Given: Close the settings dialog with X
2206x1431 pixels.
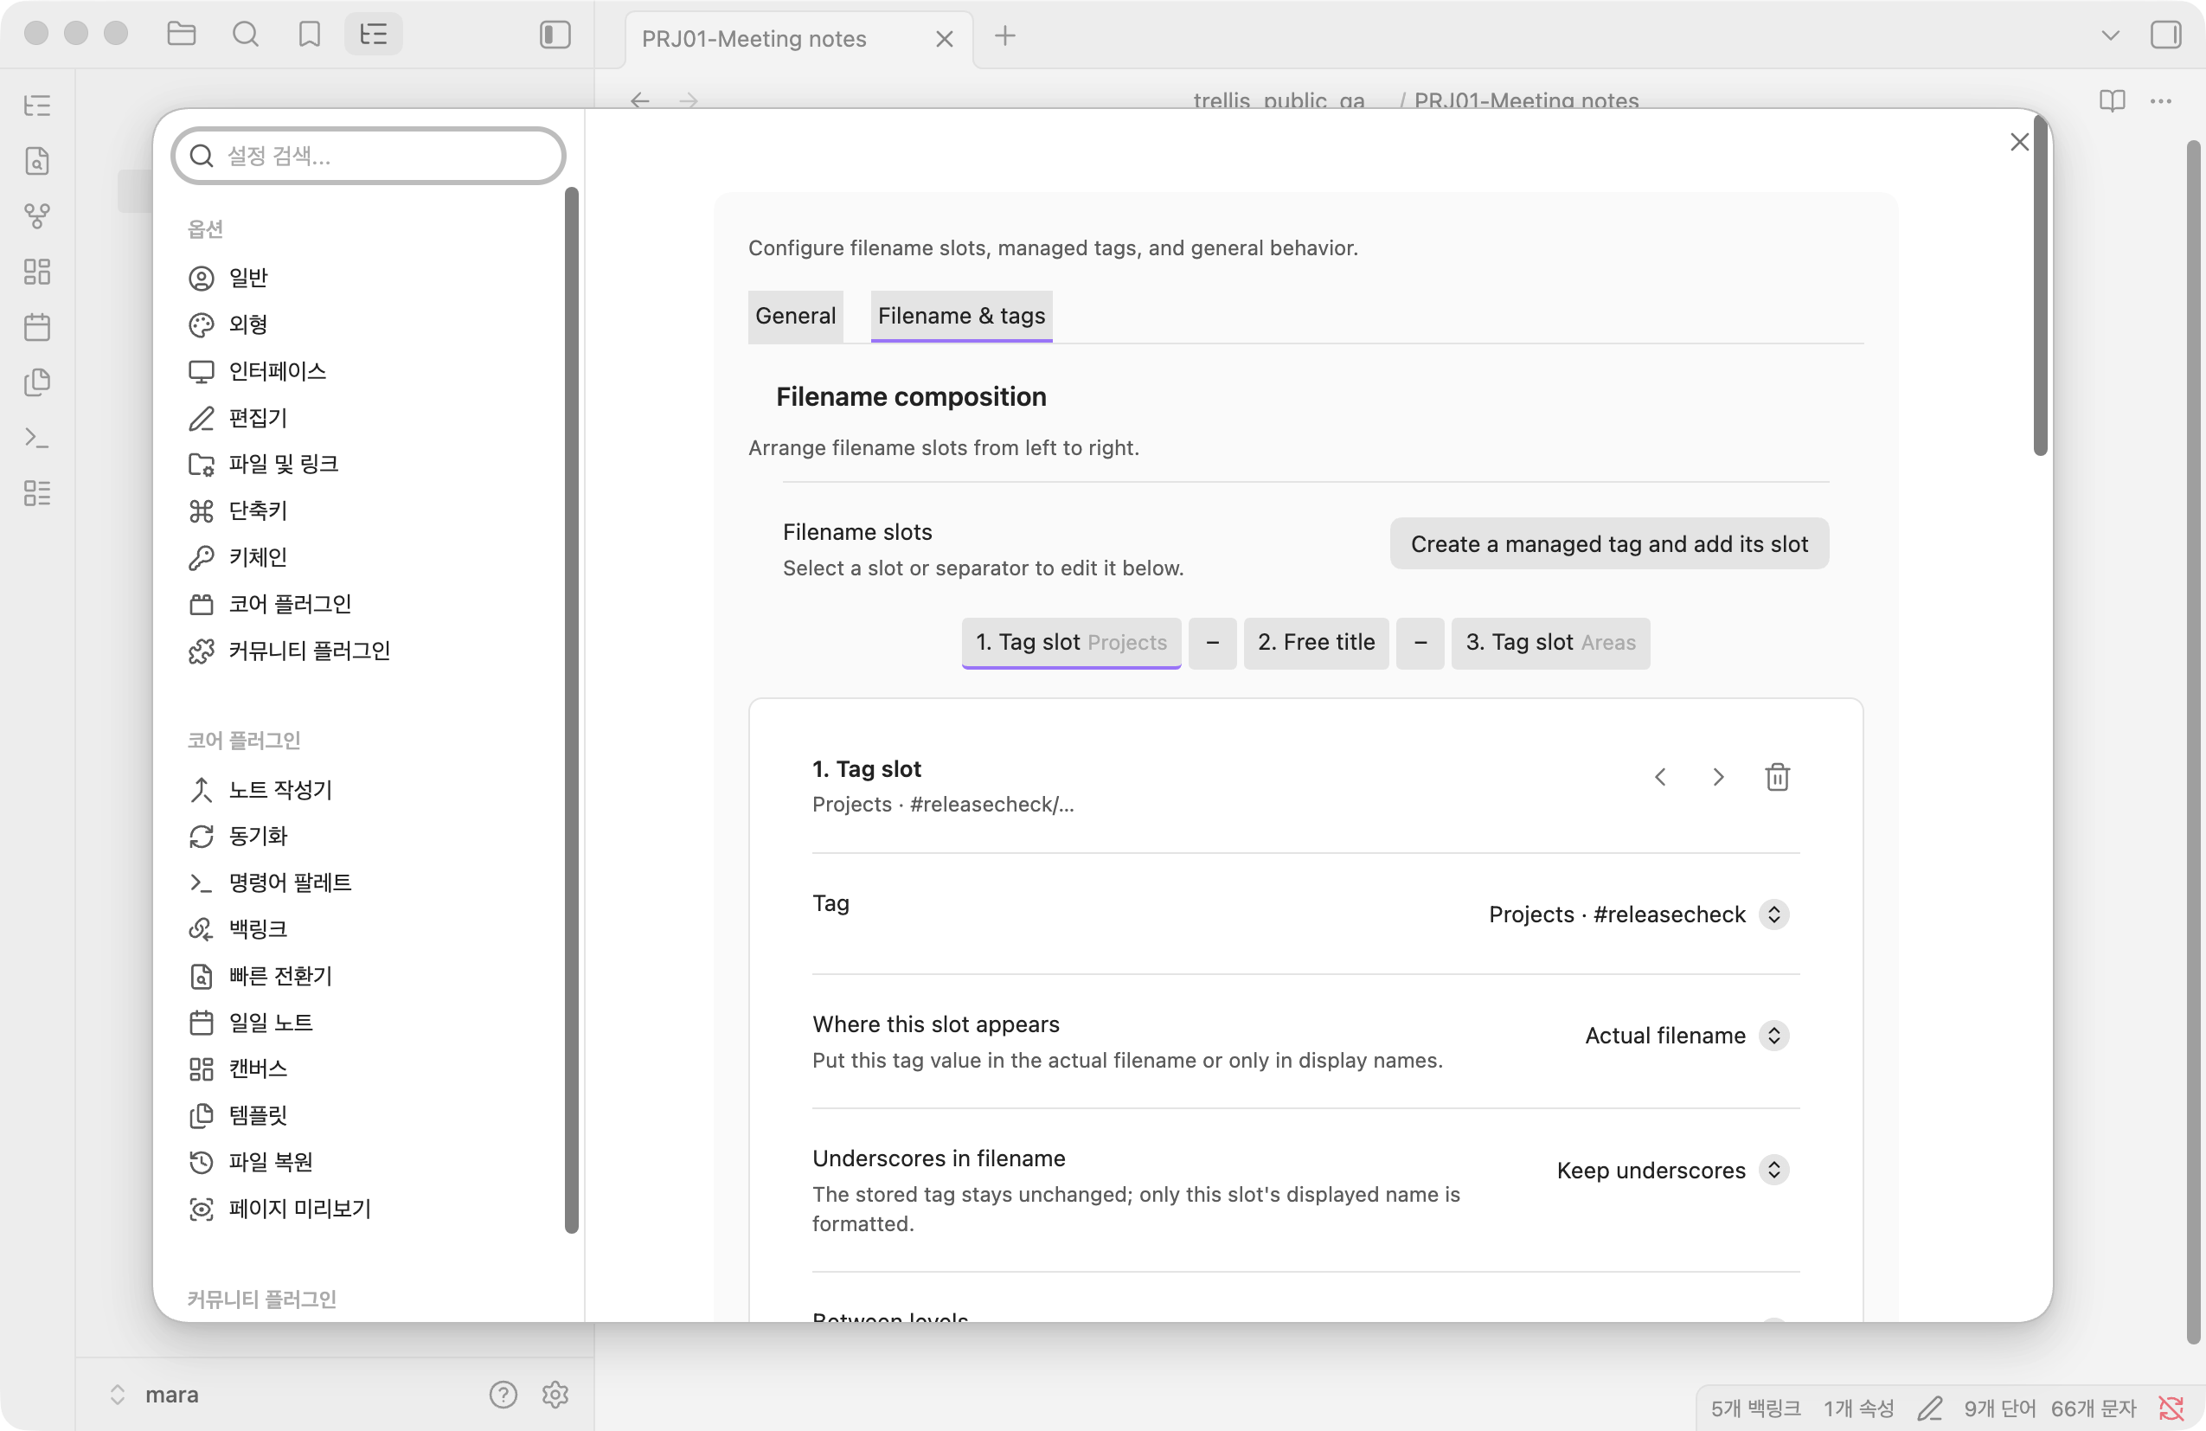Looking at the screenshot, I should pyautogui.click(x=2019, y=142).
